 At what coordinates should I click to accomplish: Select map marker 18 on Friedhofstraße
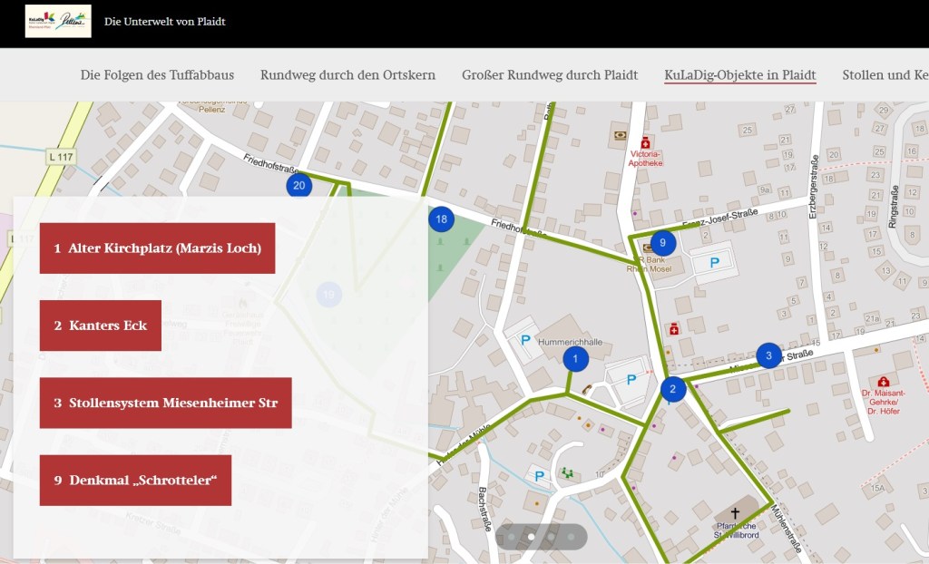tap(441, 219)
